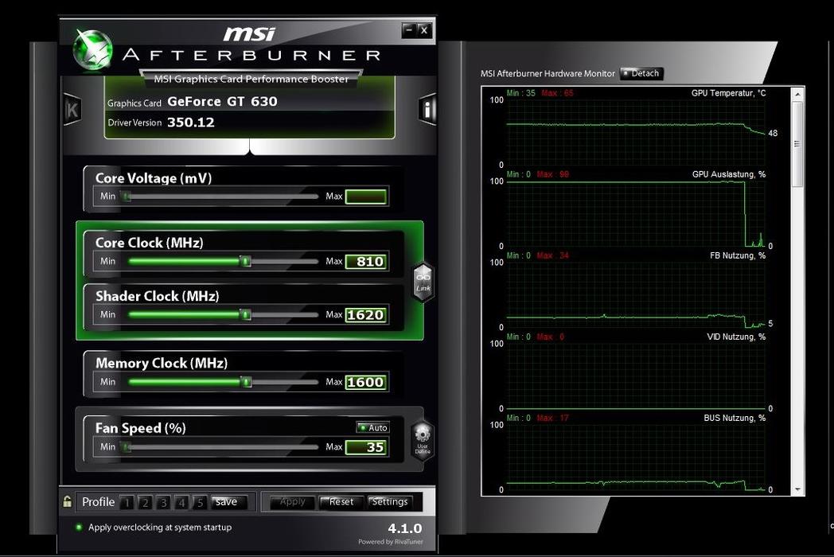Click the Shader Clock 1620 value field

(366, 314)
